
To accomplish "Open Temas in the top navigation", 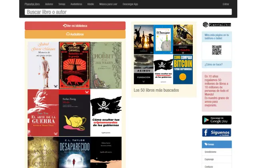I will point(62,4).
